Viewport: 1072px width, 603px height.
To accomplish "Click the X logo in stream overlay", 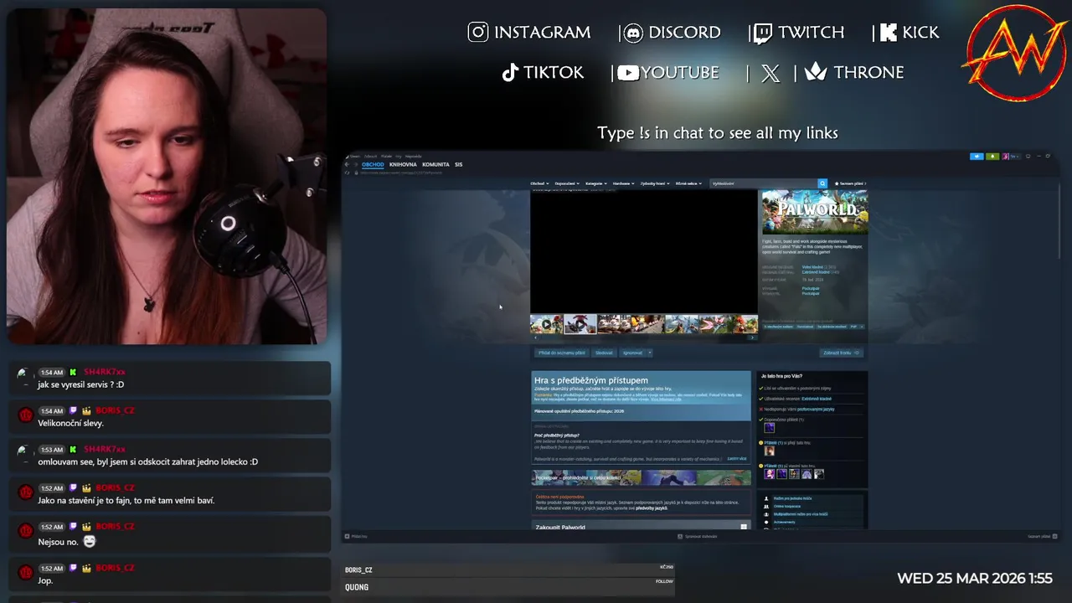I will 770,73.
